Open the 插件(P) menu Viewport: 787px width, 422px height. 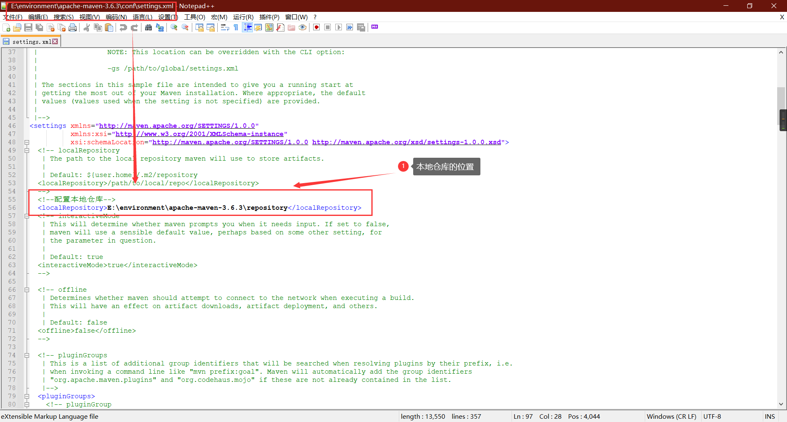pos(269,17)
